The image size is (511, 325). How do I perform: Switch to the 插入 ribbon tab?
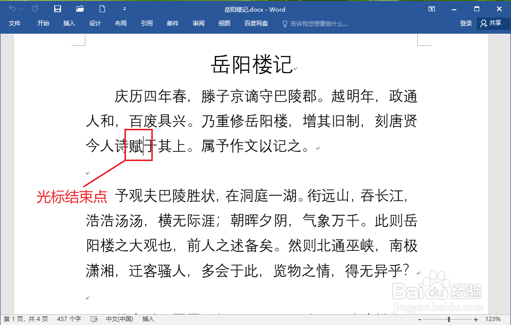69,23
